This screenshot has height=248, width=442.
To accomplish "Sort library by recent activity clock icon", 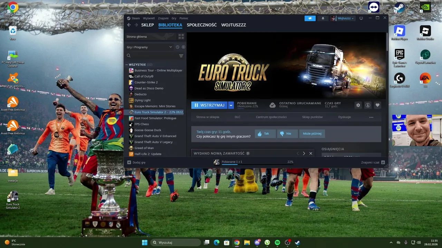I will click(177, 47).
